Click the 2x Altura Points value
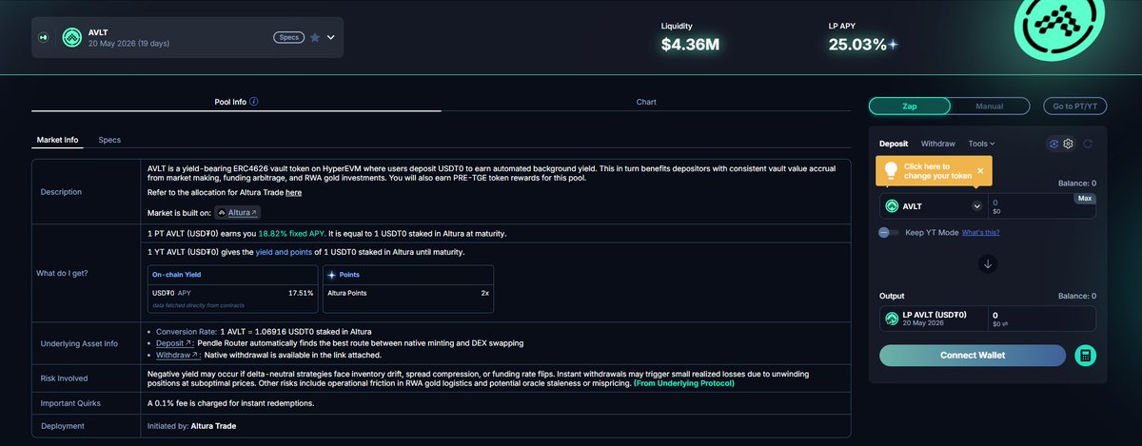Screen dimensions: 1142x446 click(x=485, y=293)
